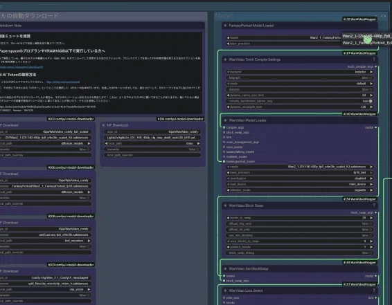This screenshot has width=392, height=305.
Task: Collapse the WanVideo Set BlockSwap node dot
Action: (x=225, y=269)
